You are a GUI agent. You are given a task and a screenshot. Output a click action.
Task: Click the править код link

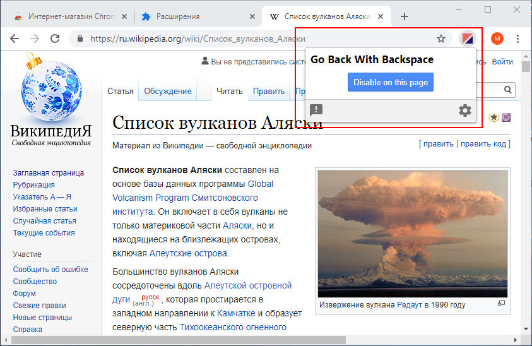(x=483, y=143)
